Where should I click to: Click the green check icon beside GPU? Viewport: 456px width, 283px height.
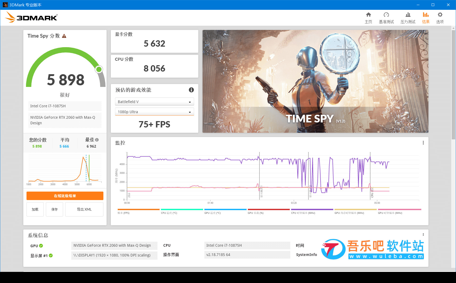coord(41,246)
